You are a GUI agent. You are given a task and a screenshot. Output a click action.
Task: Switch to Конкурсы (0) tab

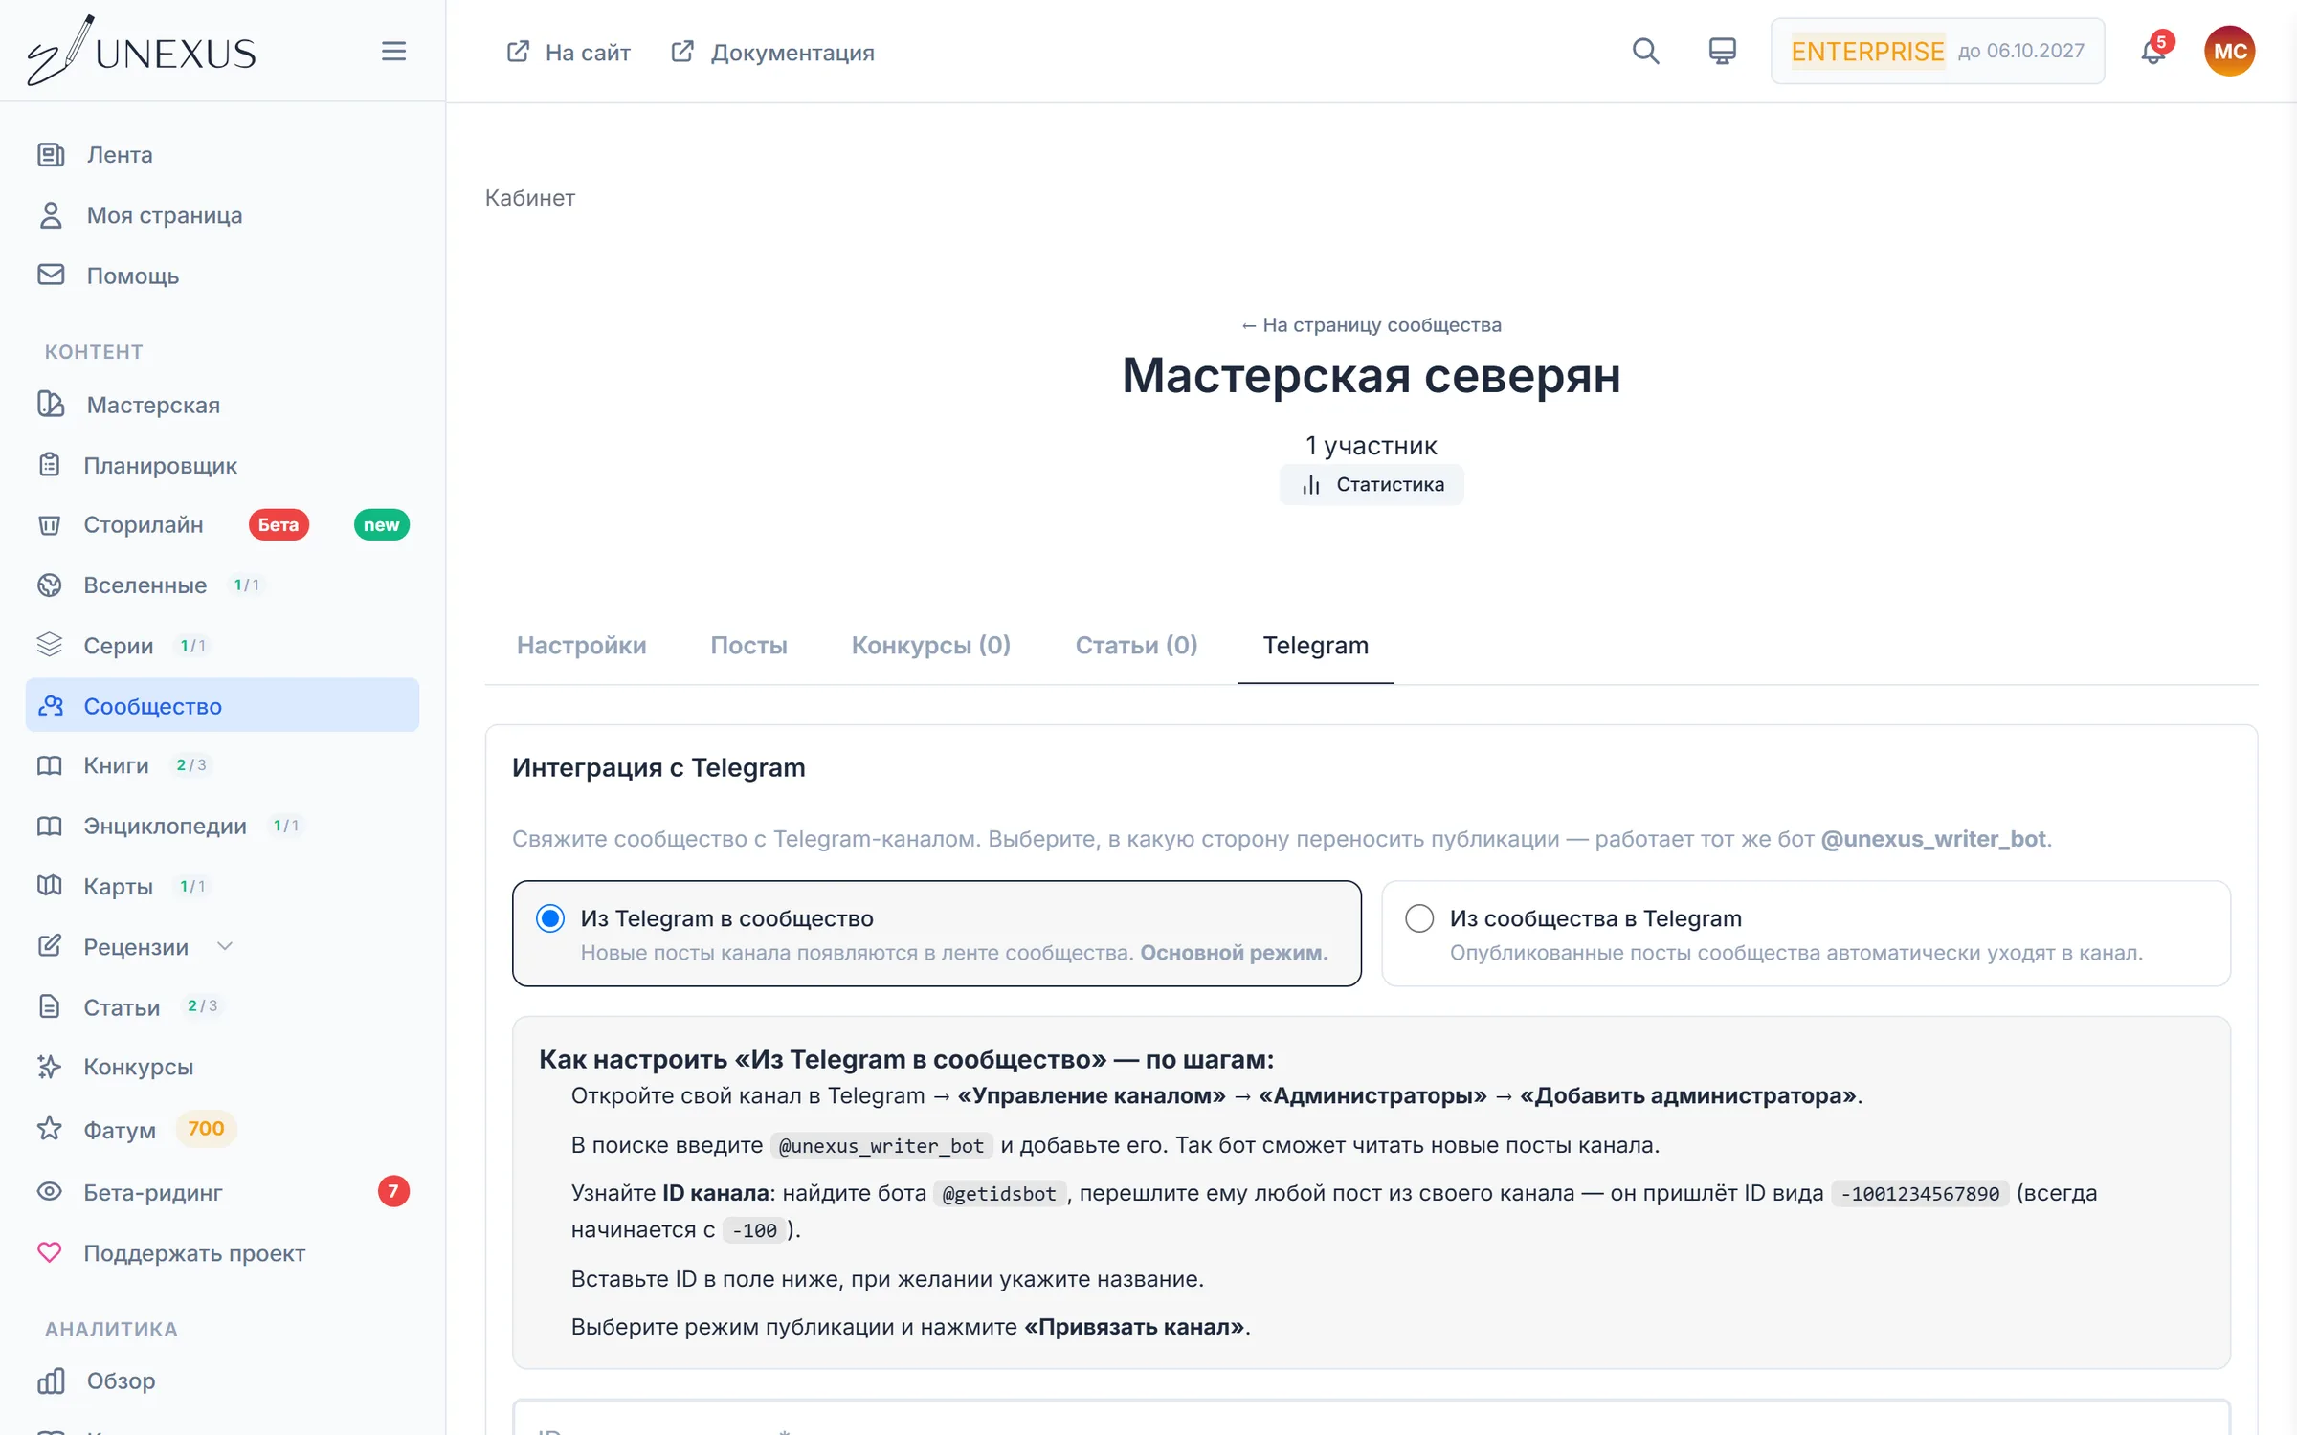[x=930, y=645]
